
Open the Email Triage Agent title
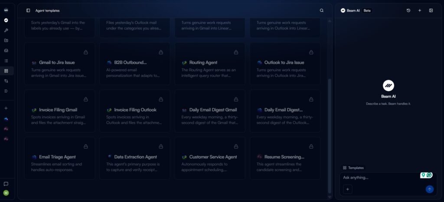58,157
